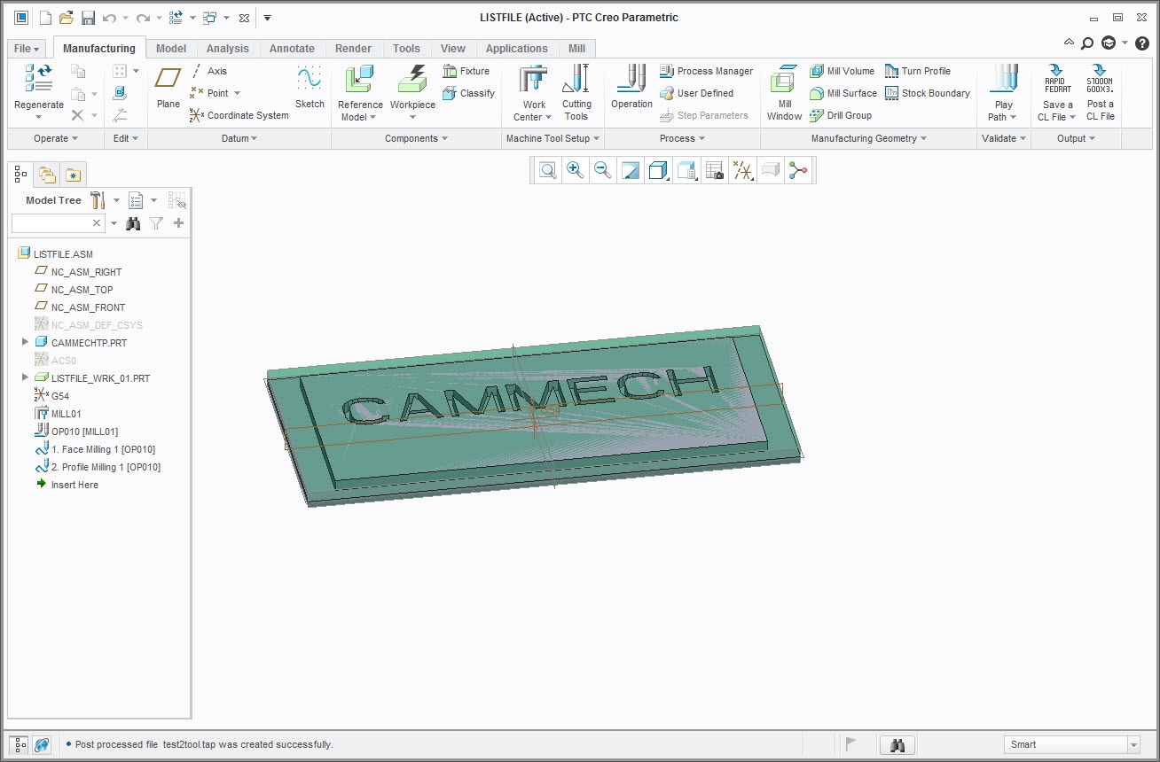The height and width of the screenshot is (762, 1160).
Task: Click the Find binoculars in status bar
Action: [x=897, y=745]
